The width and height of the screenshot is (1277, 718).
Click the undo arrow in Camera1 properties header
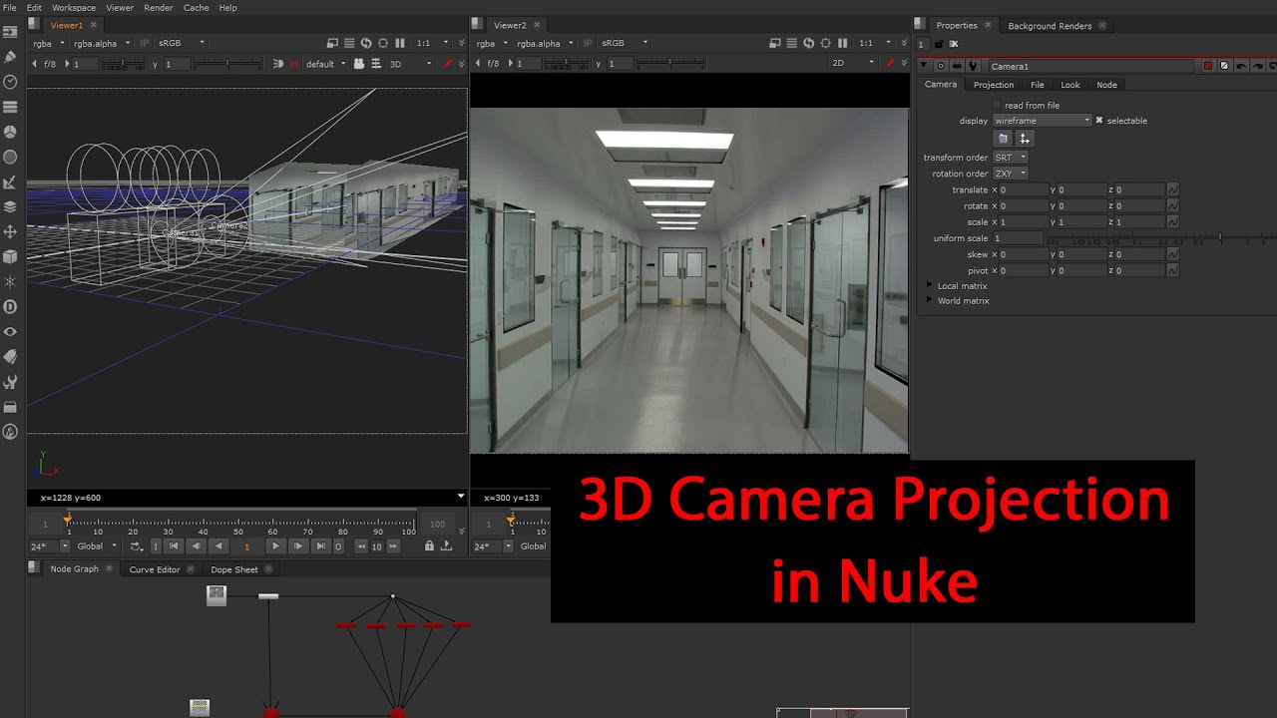[x=1241, y=66]
